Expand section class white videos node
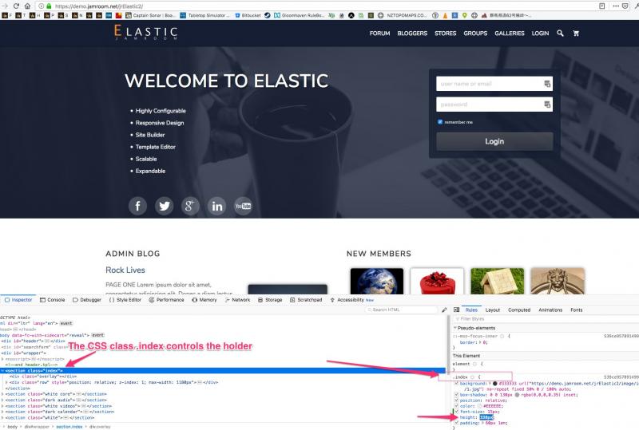639x430 pixels. [2, 406]
